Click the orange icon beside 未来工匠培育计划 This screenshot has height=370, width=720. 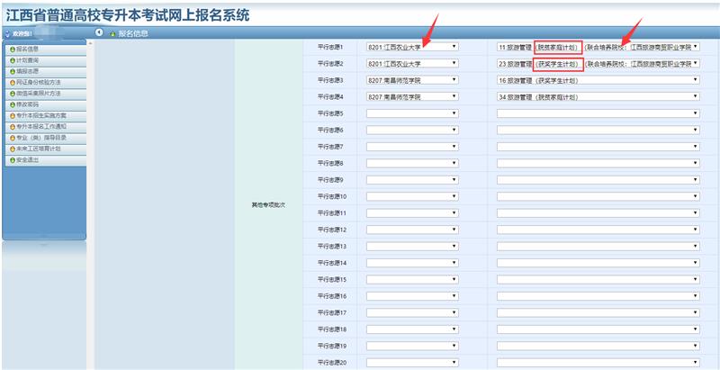(13, 149)
